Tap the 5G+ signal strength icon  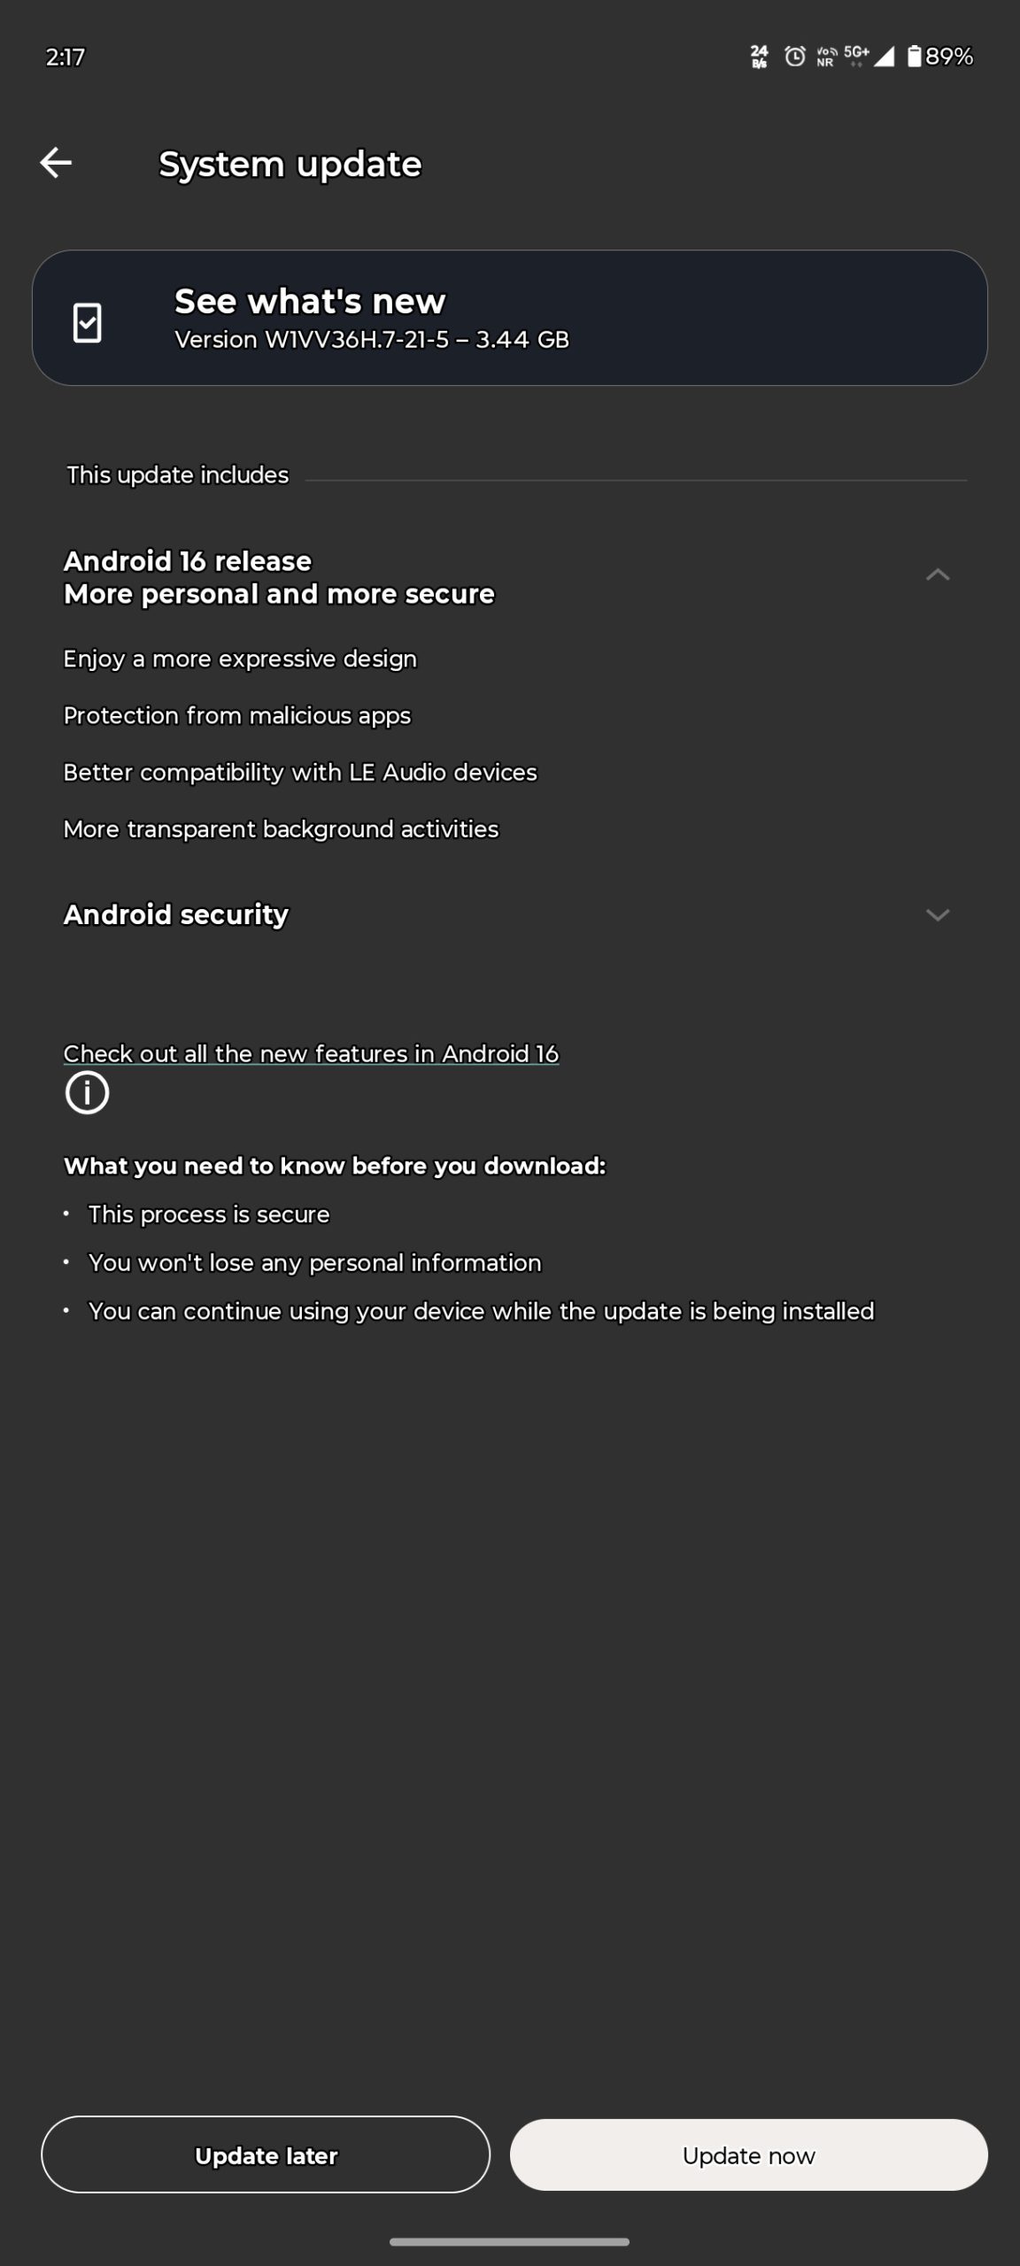tap(869, 58)
